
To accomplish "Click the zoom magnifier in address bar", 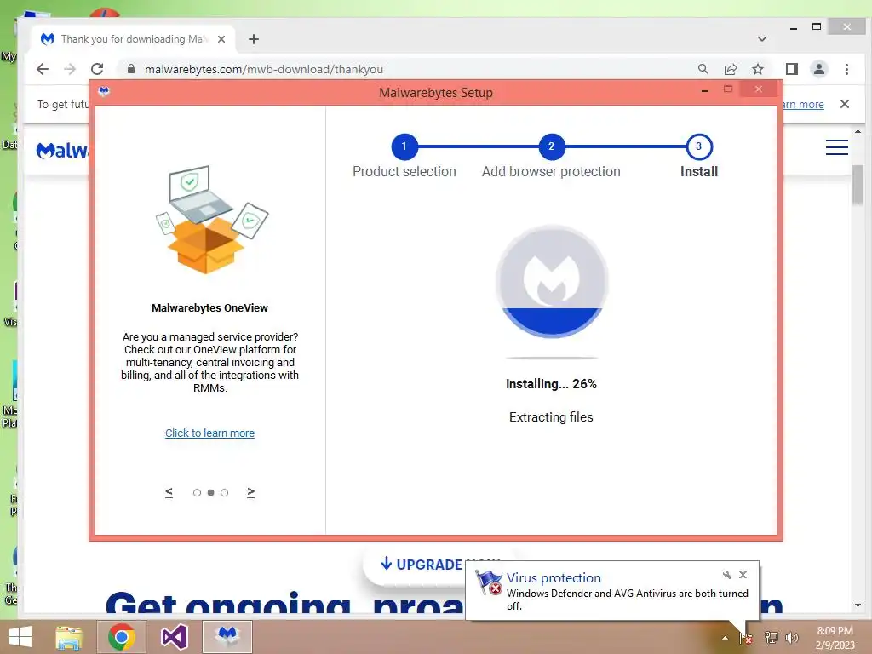I will point(703,69).
